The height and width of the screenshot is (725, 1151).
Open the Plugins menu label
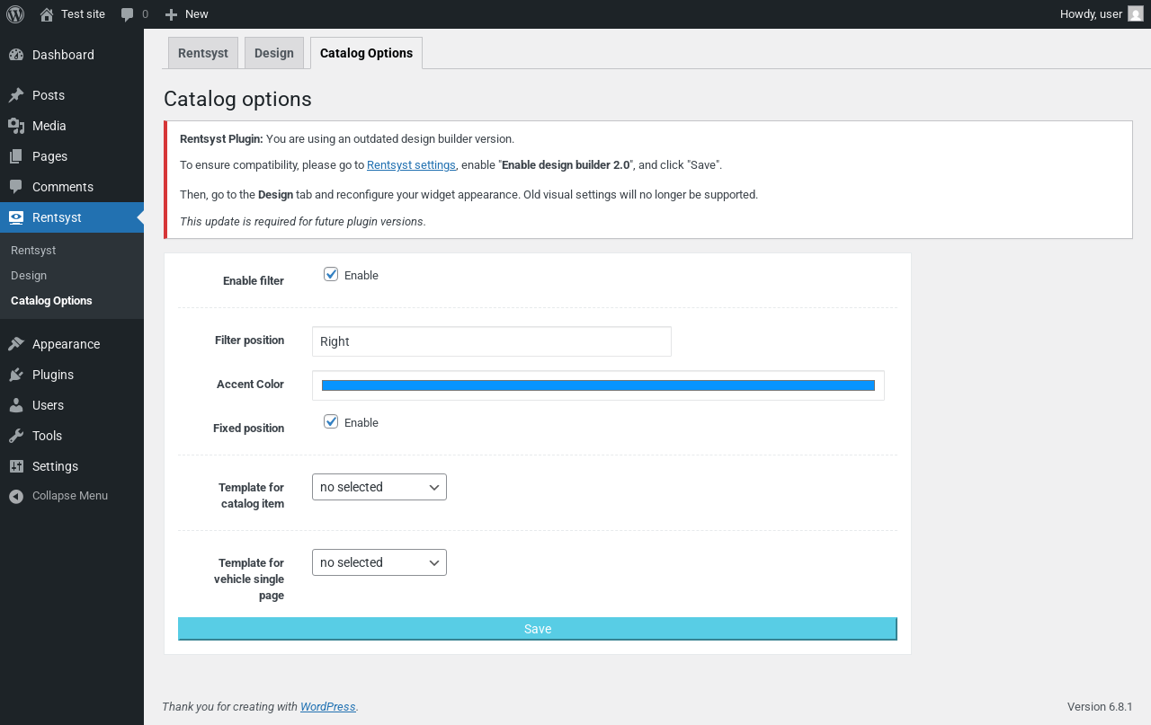coord(53,375)
